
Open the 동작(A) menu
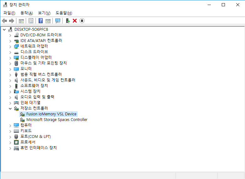click(x=27, y=13)
